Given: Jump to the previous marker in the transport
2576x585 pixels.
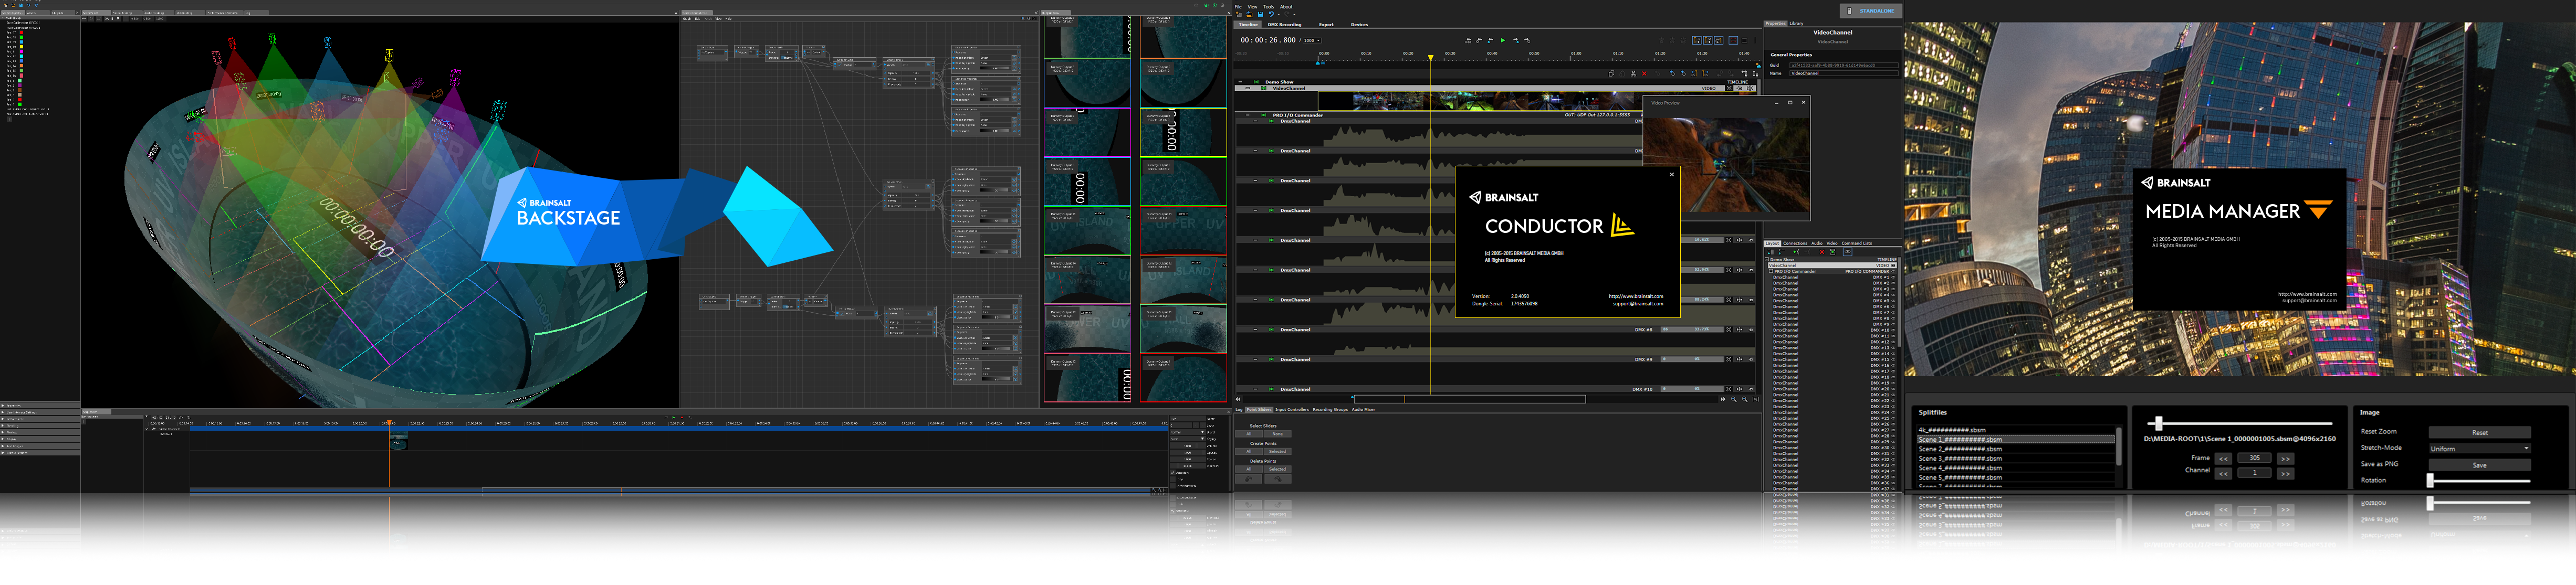Looking at the screenshot, I should tap(1490, 41).
